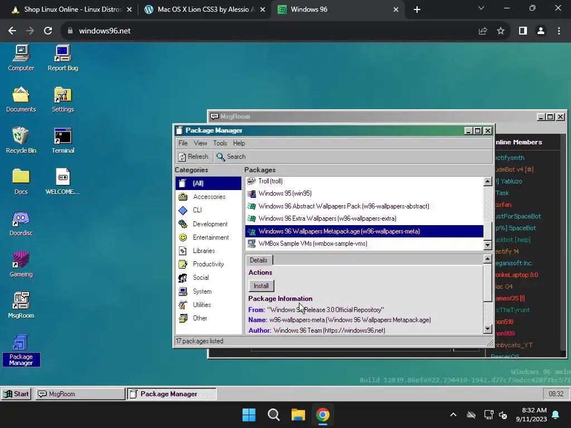Open the Documents folder icon
The image size is (571, 428).
pos(21,99)
